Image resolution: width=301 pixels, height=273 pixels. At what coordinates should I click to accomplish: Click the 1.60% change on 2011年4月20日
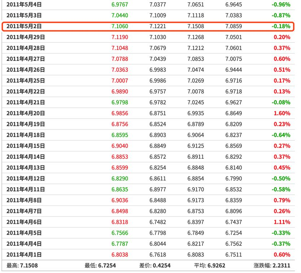[x=282, y=113]
